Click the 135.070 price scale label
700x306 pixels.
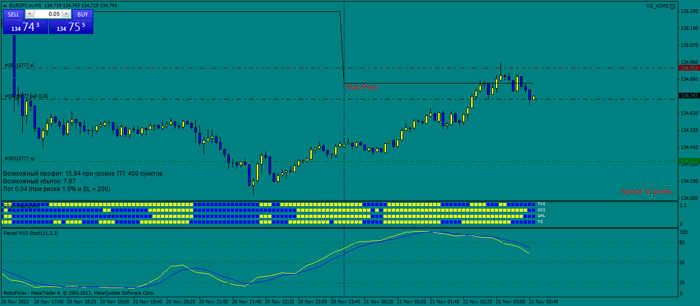tap(689, 45)
